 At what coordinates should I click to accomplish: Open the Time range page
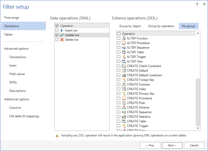pos(12,18)
